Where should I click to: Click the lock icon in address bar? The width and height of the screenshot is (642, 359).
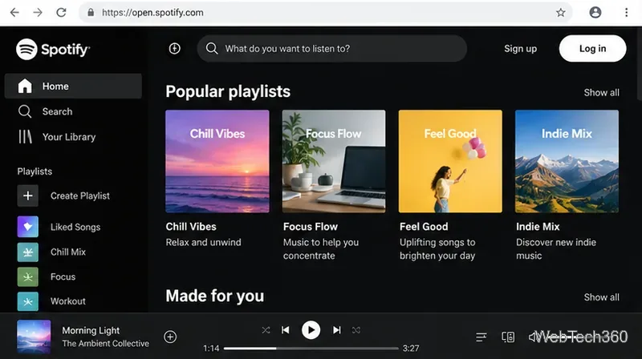coord(91,13)
